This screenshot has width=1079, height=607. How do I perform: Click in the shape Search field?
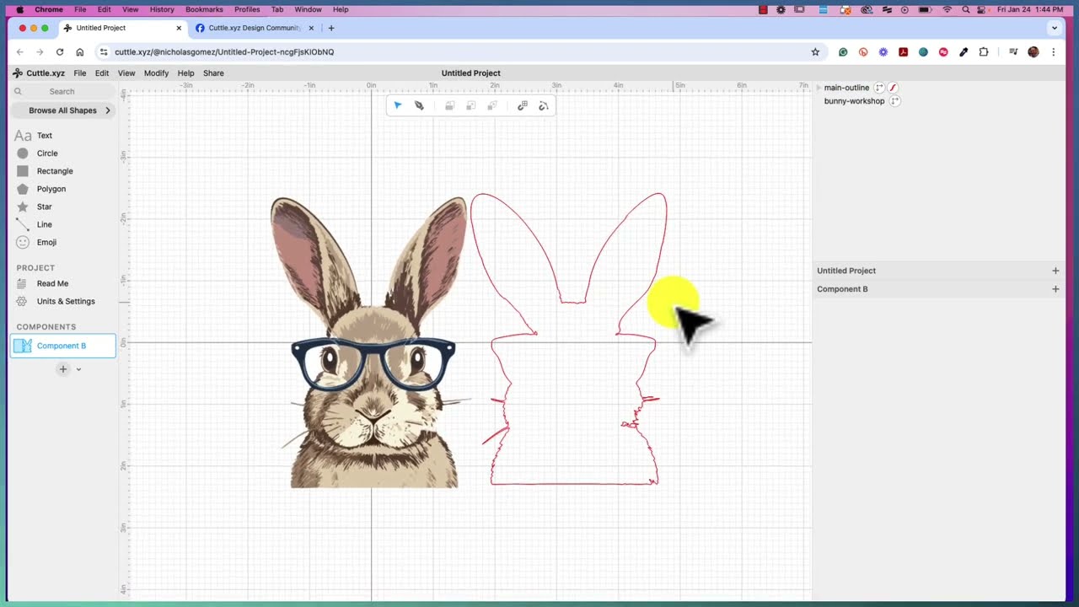[63, 91]
